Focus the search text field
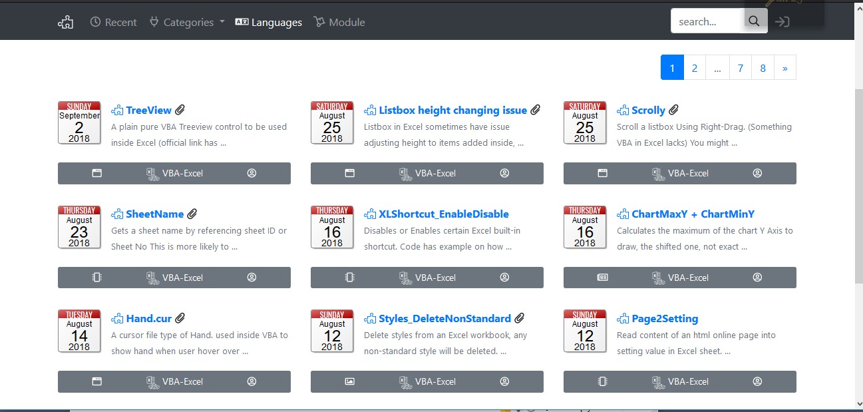The image size is (863, 412). coord(707,21)
